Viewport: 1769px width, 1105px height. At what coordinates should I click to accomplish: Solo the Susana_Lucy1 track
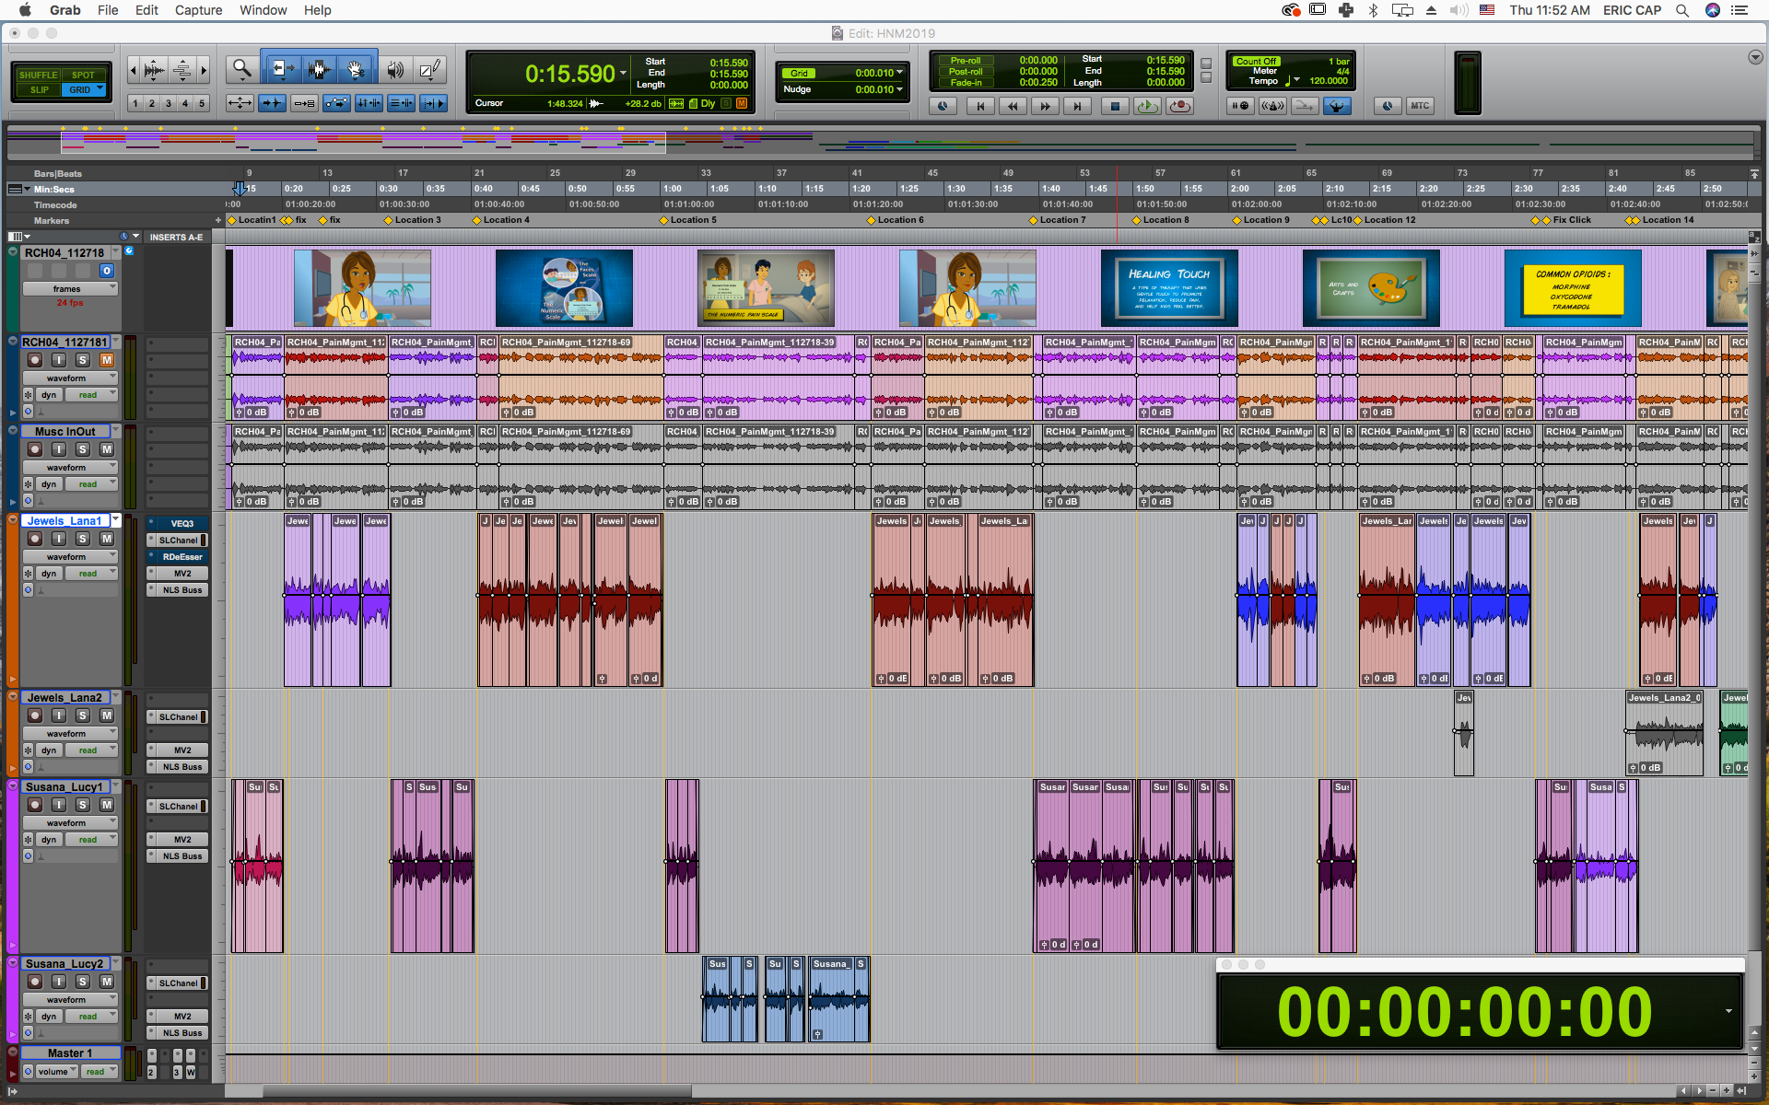[x=83, y=805]
